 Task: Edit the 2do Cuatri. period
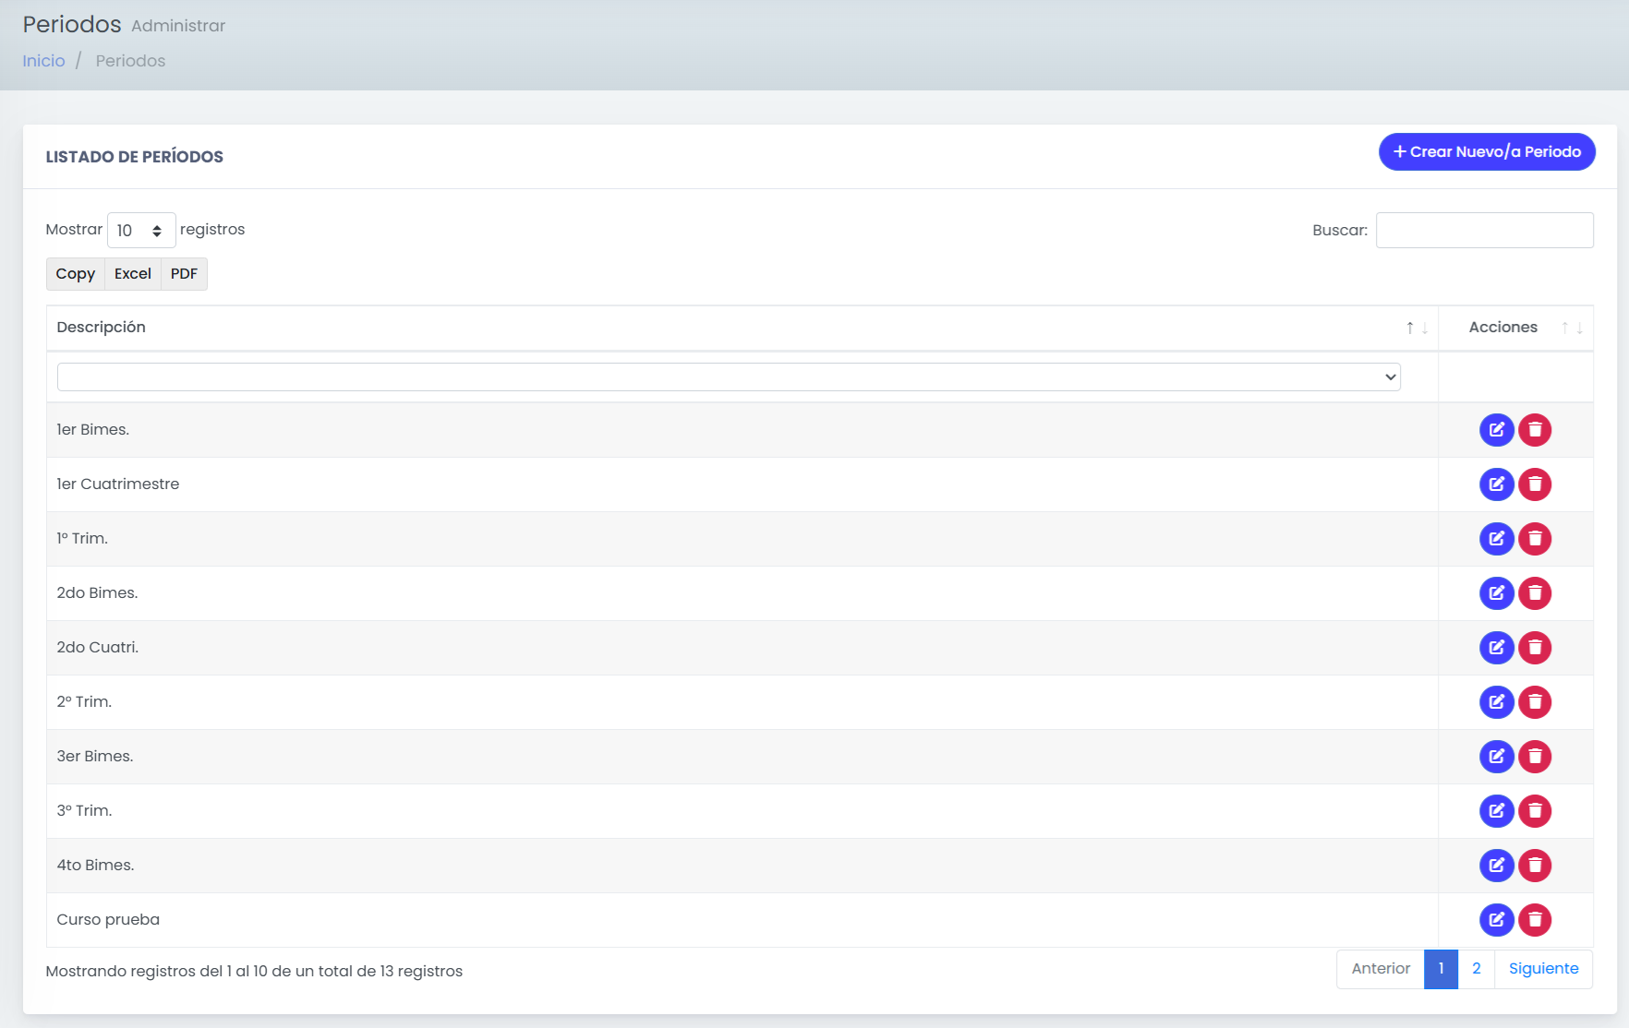coord(1496,648)
